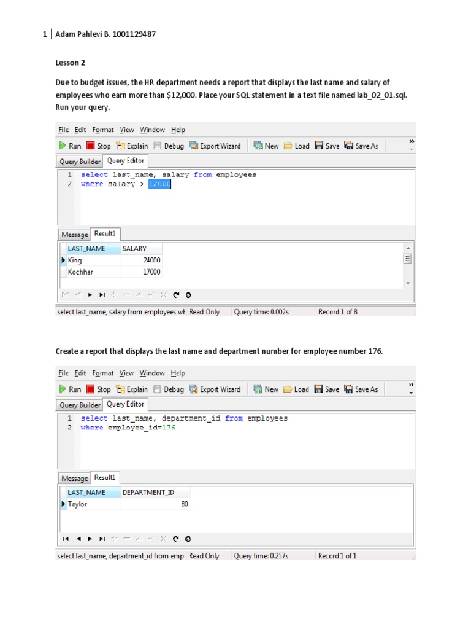The height and width of the screenshot is (629, 471).
Task: Click highlighted 12000 in query editor
Action: click(x=159, y=184)
